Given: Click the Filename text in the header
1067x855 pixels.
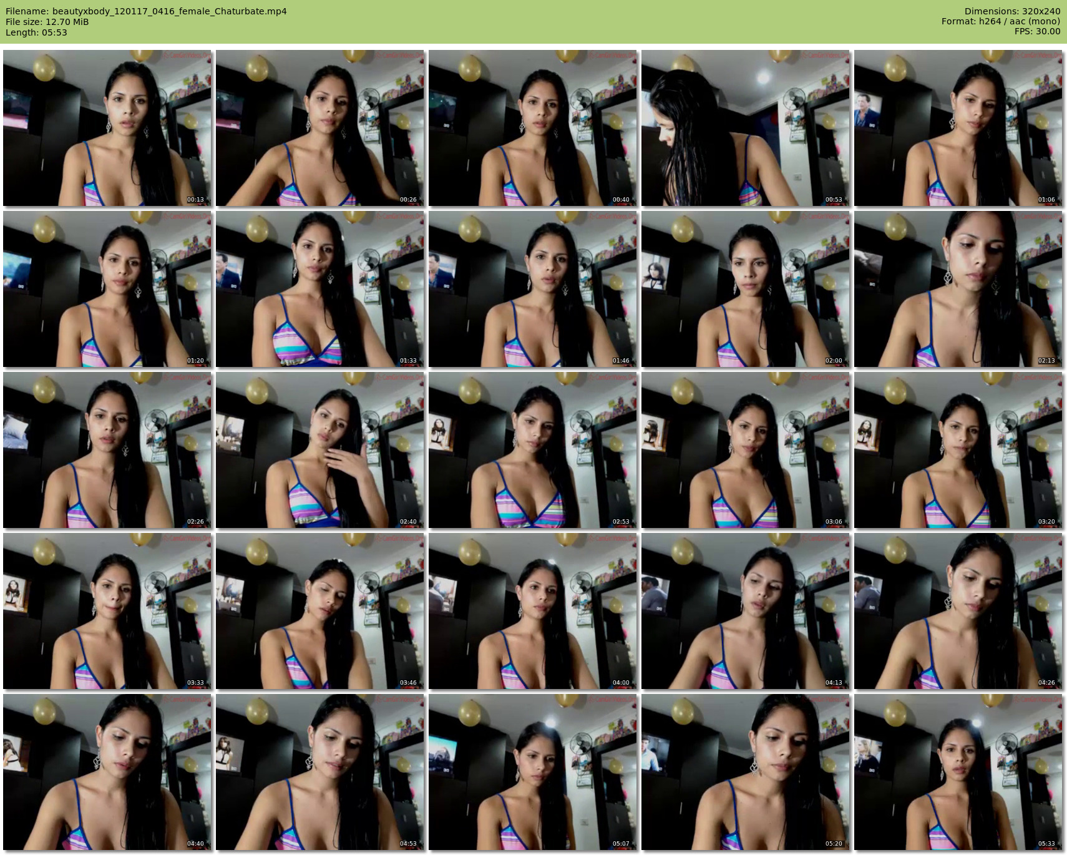Looking at the screenshot, I should click(146, 11).
